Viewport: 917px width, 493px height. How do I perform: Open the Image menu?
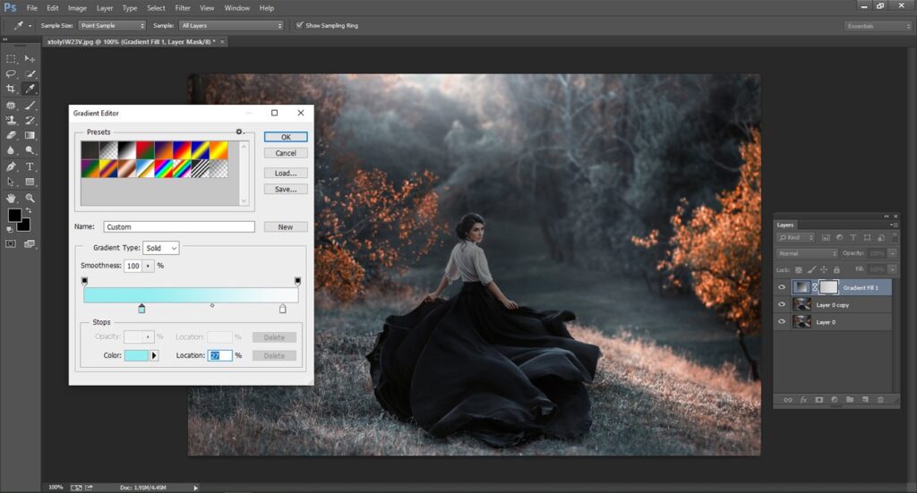[77, 8]
